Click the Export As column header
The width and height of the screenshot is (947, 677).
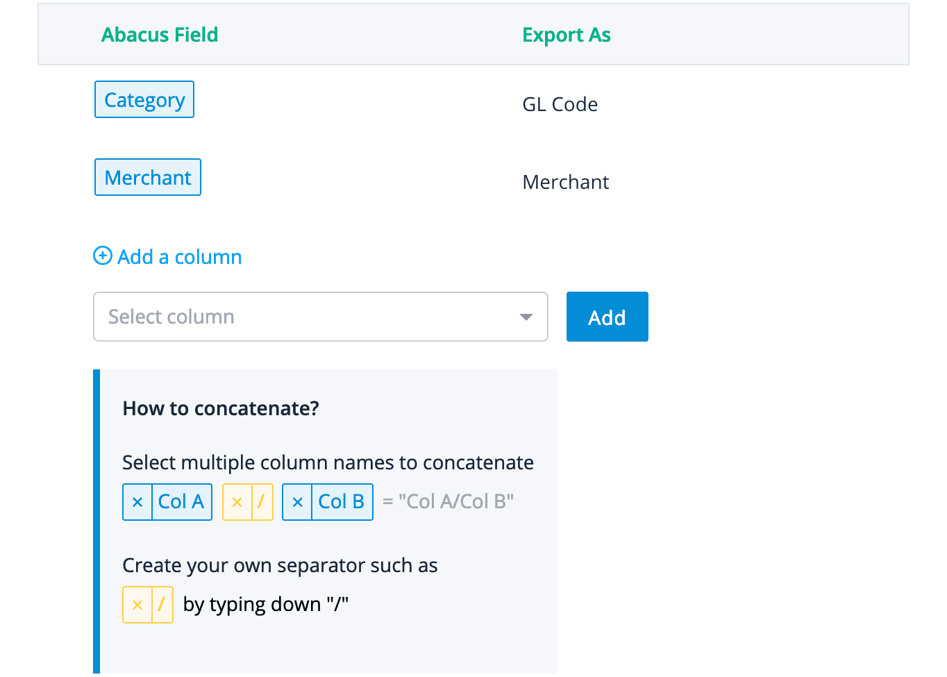[x=566, y=35]
